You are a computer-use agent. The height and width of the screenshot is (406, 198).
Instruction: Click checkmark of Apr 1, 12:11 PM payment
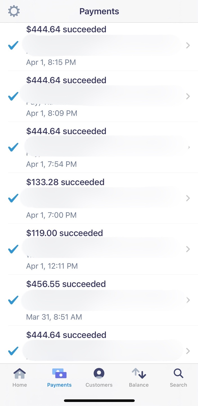click(13, 249)
